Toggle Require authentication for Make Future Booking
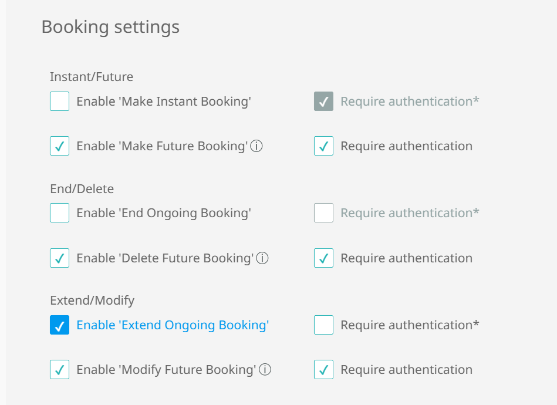 pos(323,146)
